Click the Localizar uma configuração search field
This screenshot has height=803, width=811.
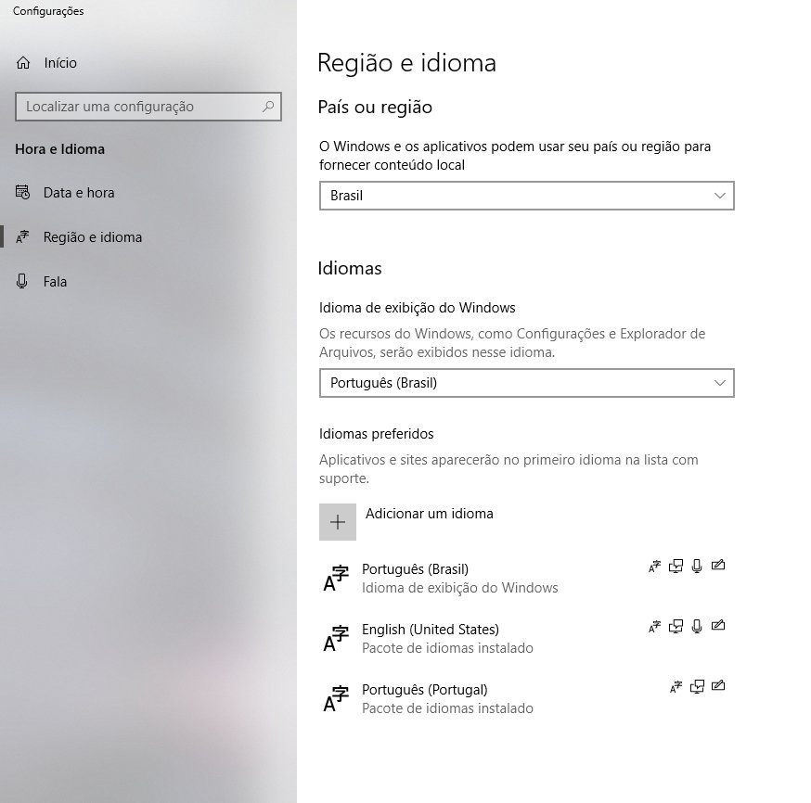(x=139, y=107)
